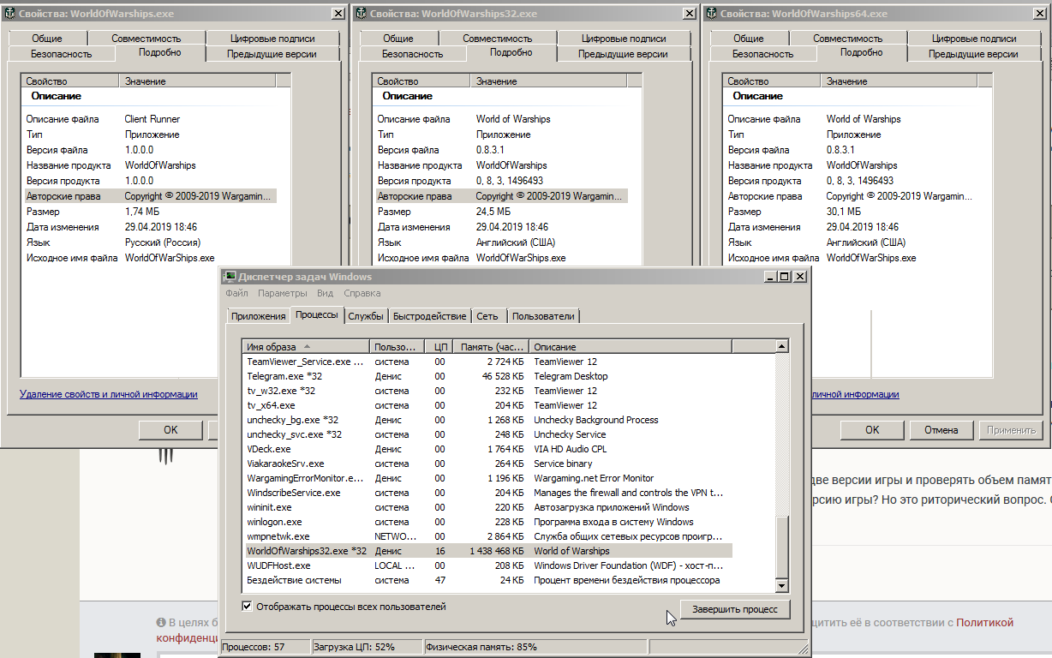Viewport: 1052px width, 658px height.
Task: Select Версия файла row in WorldOfWarships32.exe properties
Action: coord(500,150)
